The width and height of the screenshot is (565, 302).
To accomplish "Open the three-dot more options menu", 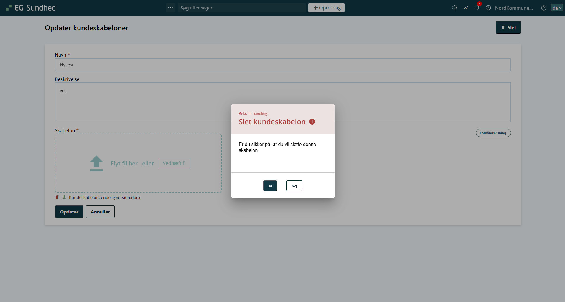I will 170,8.
